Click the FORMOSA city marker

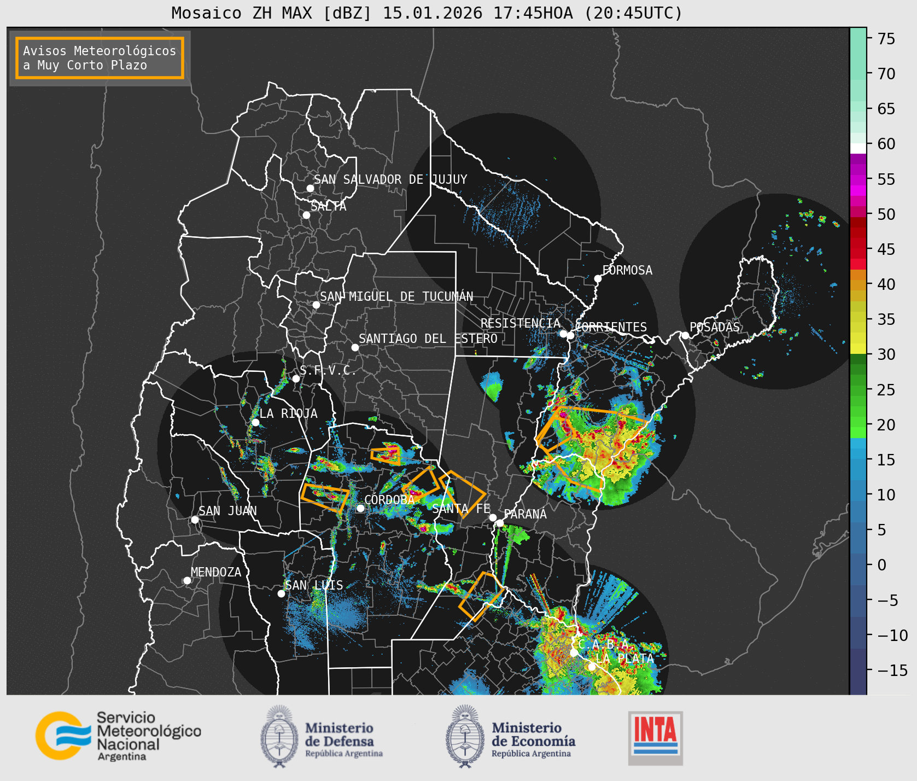[598, 278]
